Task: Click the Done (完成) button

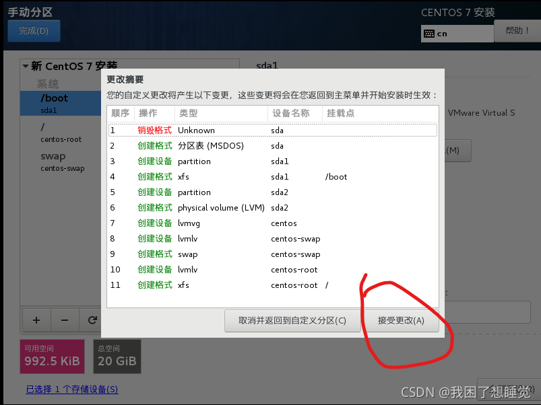Action: (34, 31)
